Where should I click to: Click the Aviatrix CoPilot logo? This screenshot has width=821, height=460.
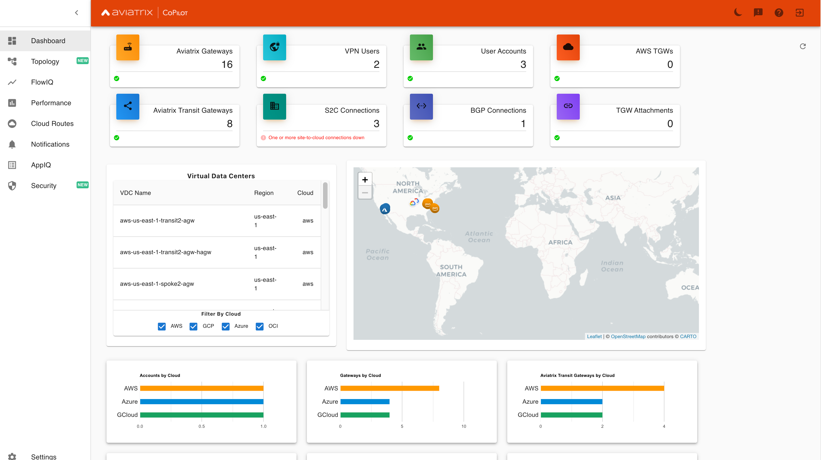pos(145,13)
